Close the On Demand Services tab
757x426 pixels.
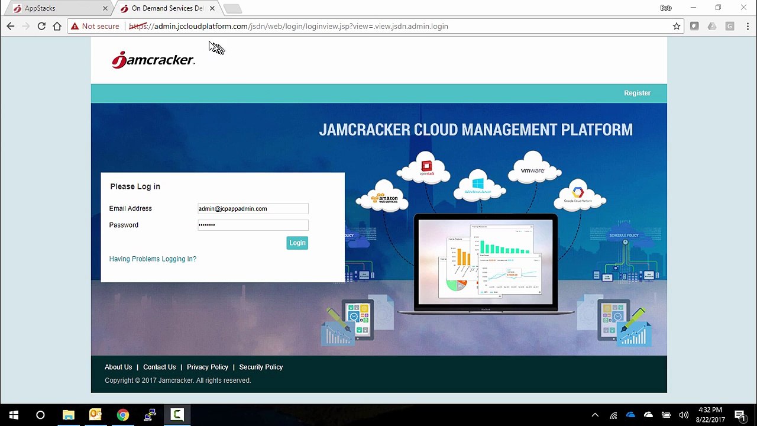point(212,8)
